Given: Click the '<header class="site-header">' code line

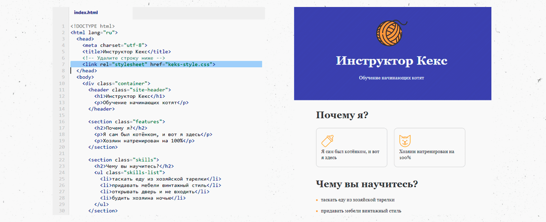Looking at the screenshot, I should [130, 89].
